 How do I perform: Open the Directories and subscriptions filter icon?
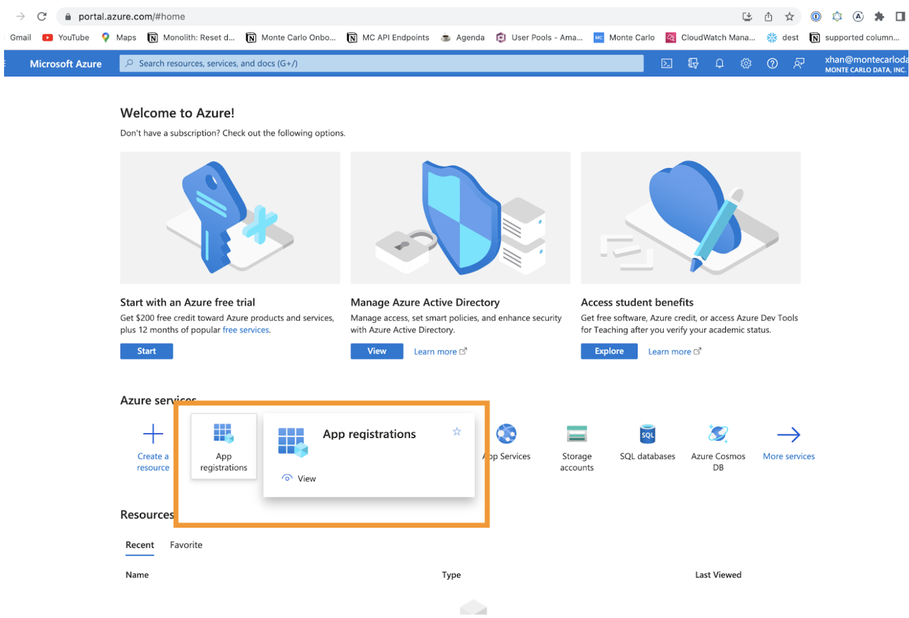tap(693, 64)
